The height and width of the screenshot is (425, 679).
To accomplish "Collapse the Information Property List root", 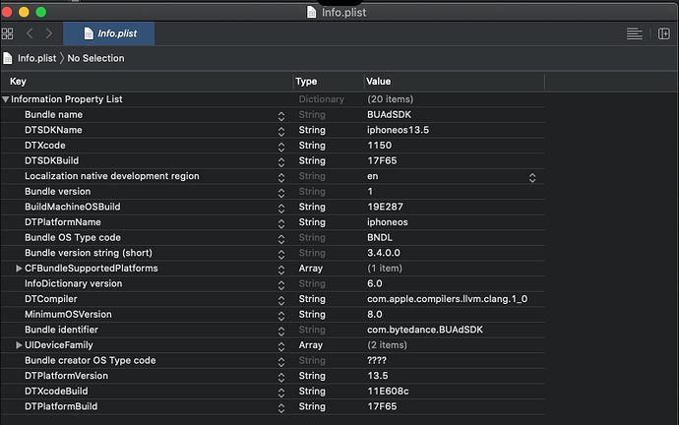I will (6, 99).
